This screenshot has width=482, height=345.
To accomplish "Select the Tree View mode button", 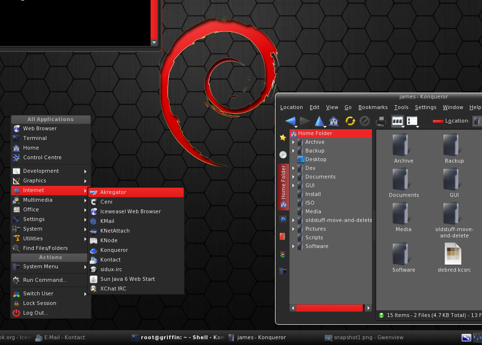I will click(x=412, y=121).
